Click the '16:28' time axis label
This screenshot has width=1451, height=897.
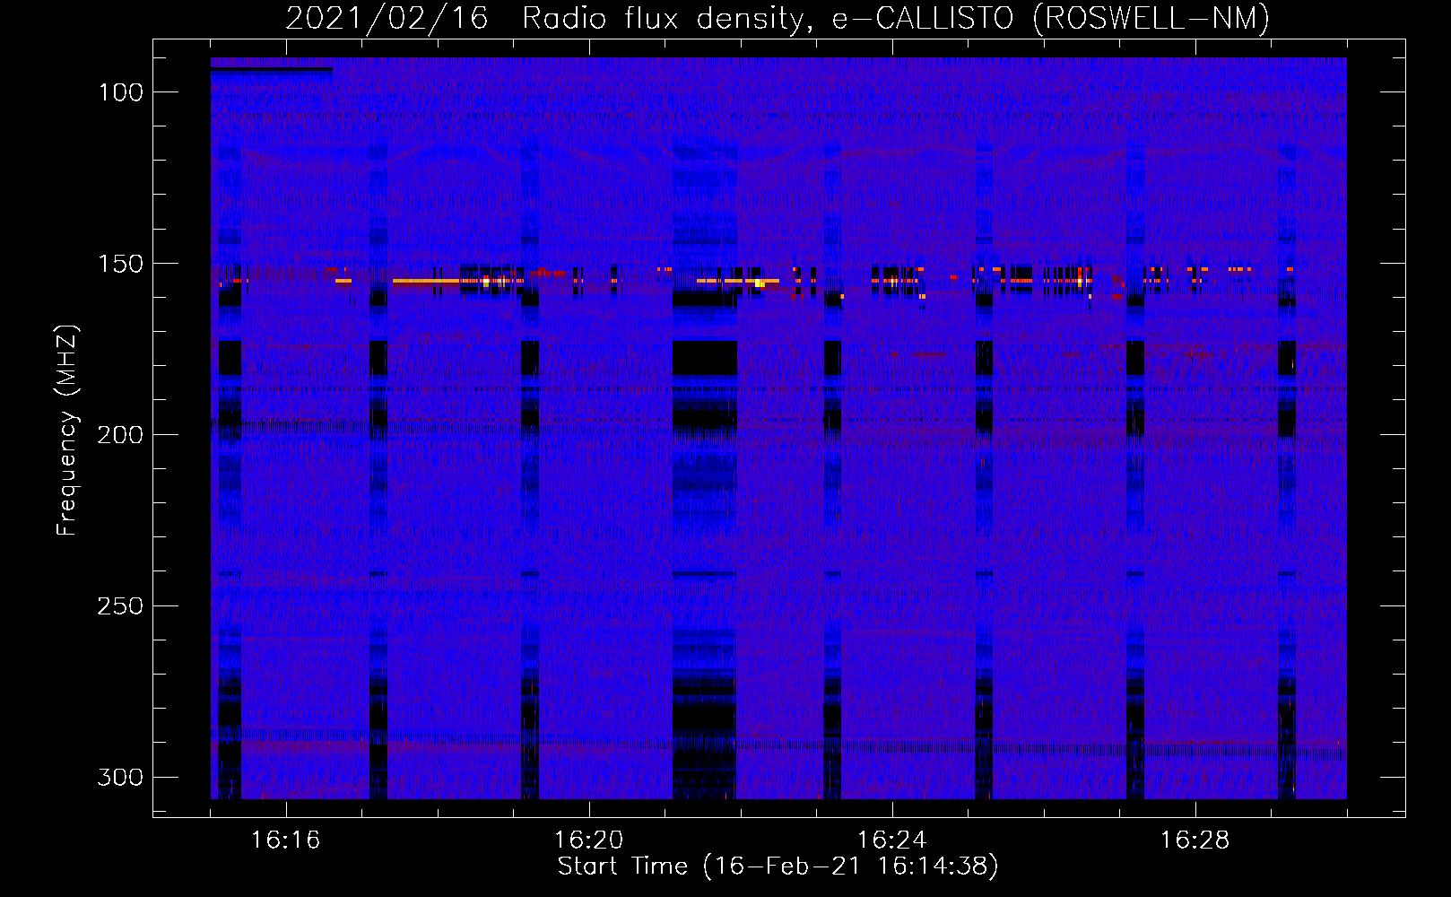(1195, 840)
